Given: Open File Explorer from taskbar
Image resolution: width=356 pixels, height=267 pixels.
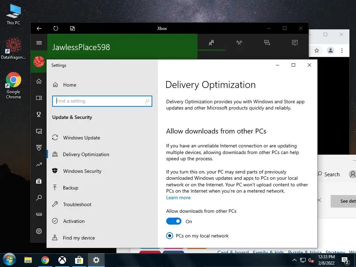Looking at the screenshot, I should click(x=28, y=260).
